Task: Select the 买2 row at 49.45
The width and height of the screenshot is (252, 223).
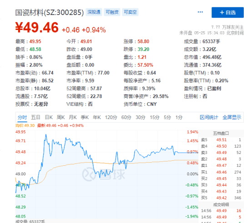Action: pyautogui.click(x=221, y=178)
